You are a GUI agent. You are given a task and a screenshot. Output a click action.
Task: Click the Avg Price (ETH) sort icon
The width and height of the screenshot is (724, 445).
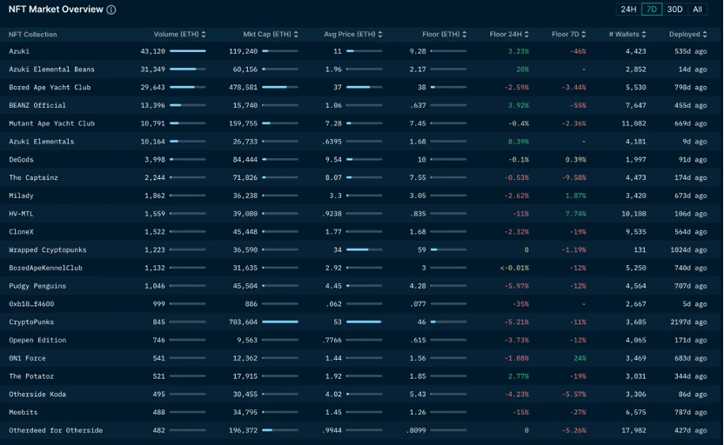click(379, 35)
